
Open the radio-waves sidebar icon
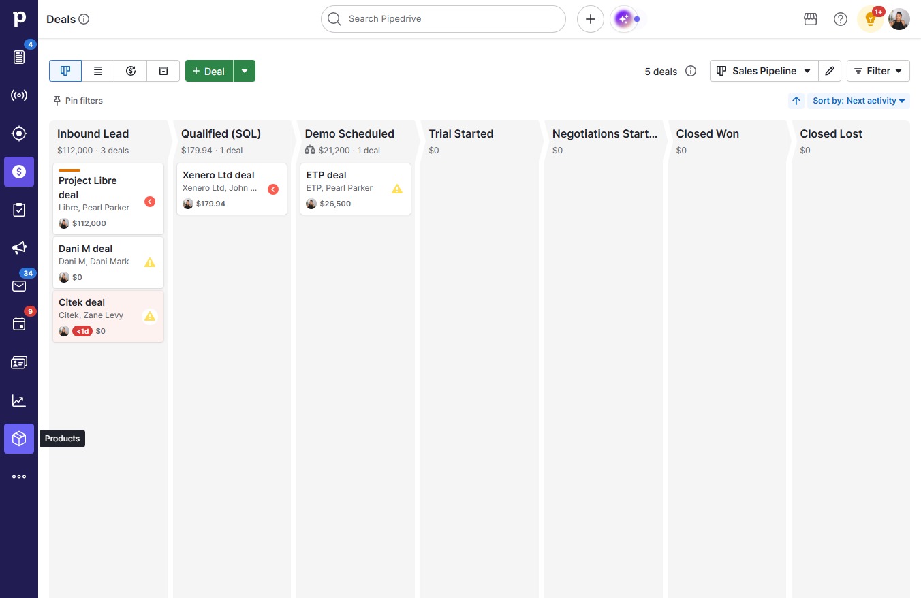coord(19,95)
